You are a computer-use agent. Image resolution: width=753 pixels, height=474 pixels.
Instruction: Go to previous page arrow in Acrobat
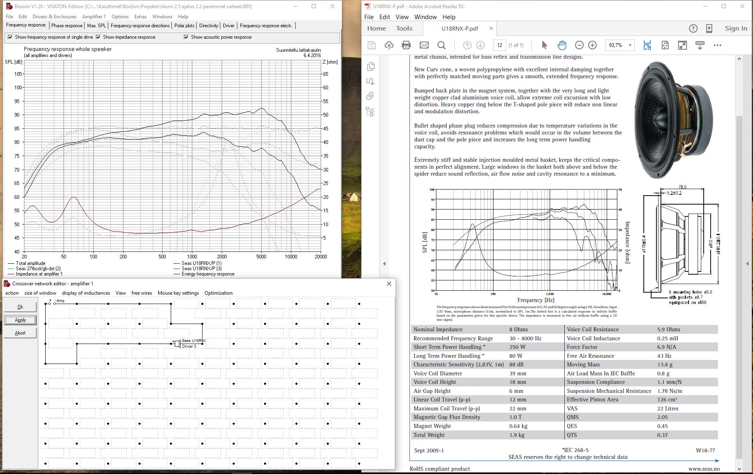[467, 45]
